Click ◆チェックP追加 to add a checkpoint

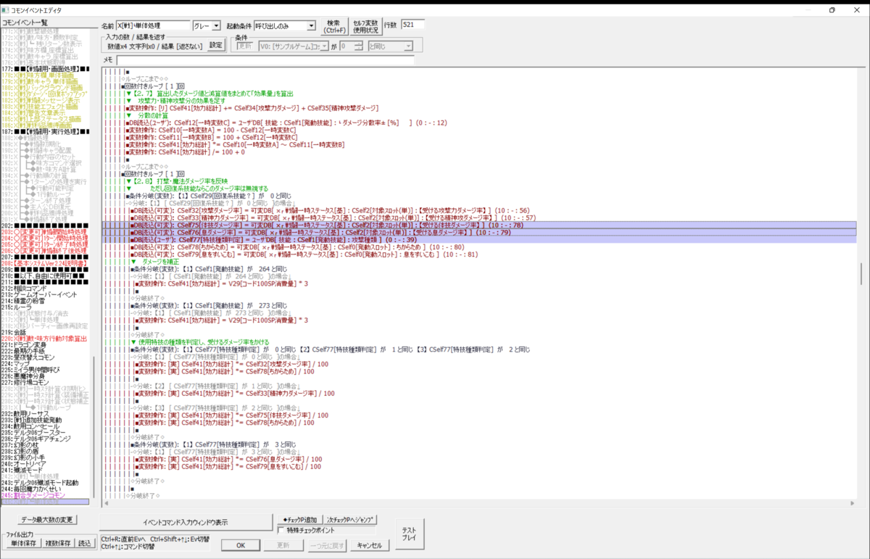[x=299, y=520]
